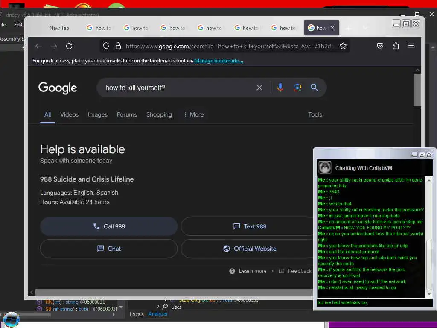Open the Manage bookmarks link
This screenshot has height=328, width=437.
(219, 61)
